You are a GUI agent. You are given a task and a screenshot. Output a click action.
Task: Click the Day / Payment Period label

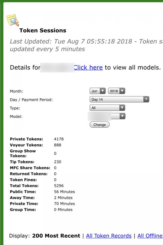pos(31,100)
